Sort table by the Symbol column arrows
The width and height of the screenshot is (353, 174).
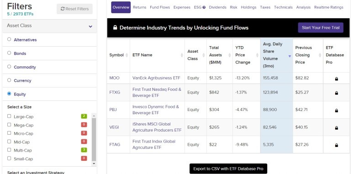127,55
